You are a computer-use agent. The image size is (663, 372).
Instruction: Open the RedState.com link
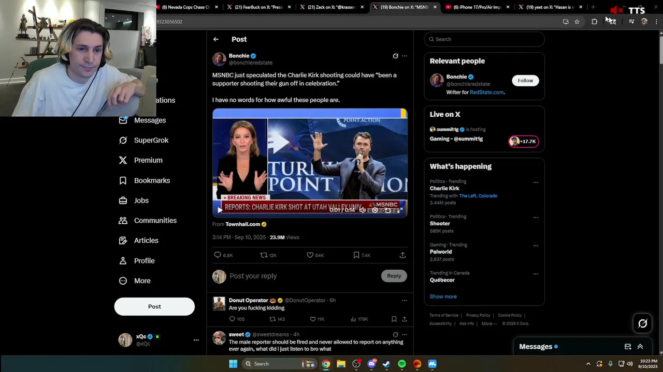pyautogui.click(x=486, y=92)
